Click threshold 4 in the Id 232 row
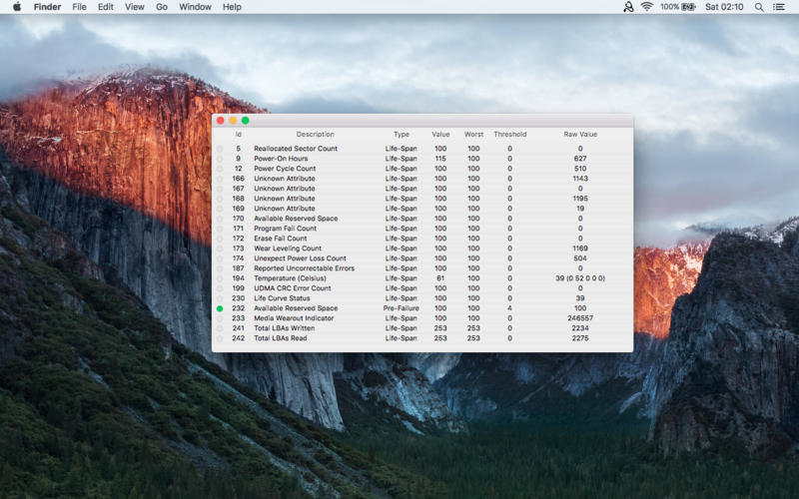799x499 pixels. (x=509, y=308)
